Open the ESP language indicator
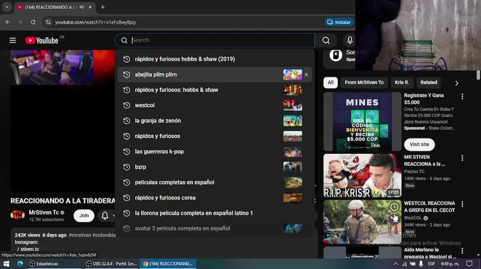This screenshot has width=481, height=269. point(431,264)
